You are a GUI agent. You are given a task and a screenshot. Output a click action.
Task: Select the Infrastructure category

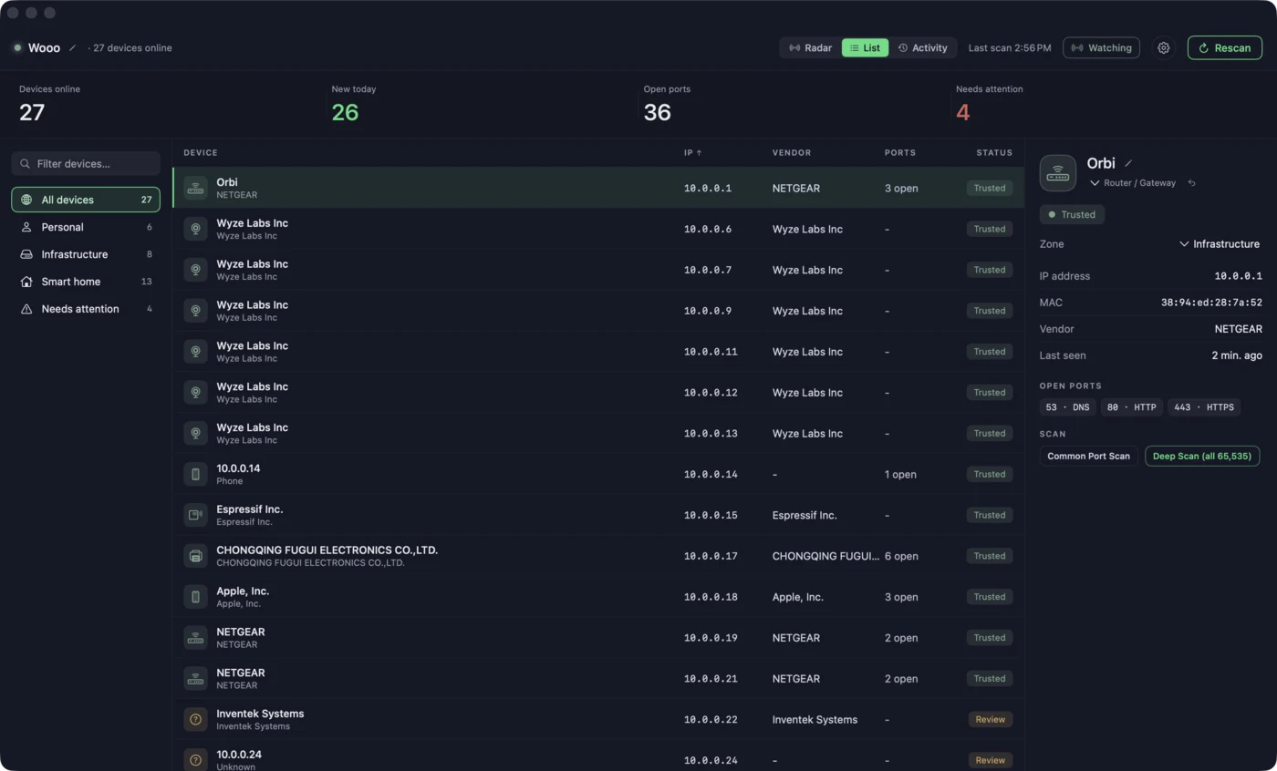click(x=86, y=254)
